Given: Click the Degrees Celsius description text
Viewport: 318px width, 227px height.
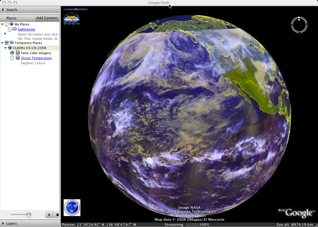Looking at the screenshot, I should pyautogui.click(x=33, y=63).
